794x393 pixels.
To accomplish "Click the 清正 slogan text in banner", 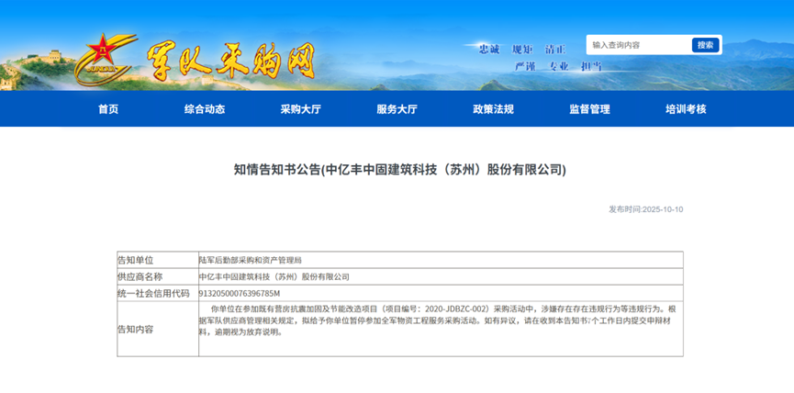I will (x=555, y=50).
